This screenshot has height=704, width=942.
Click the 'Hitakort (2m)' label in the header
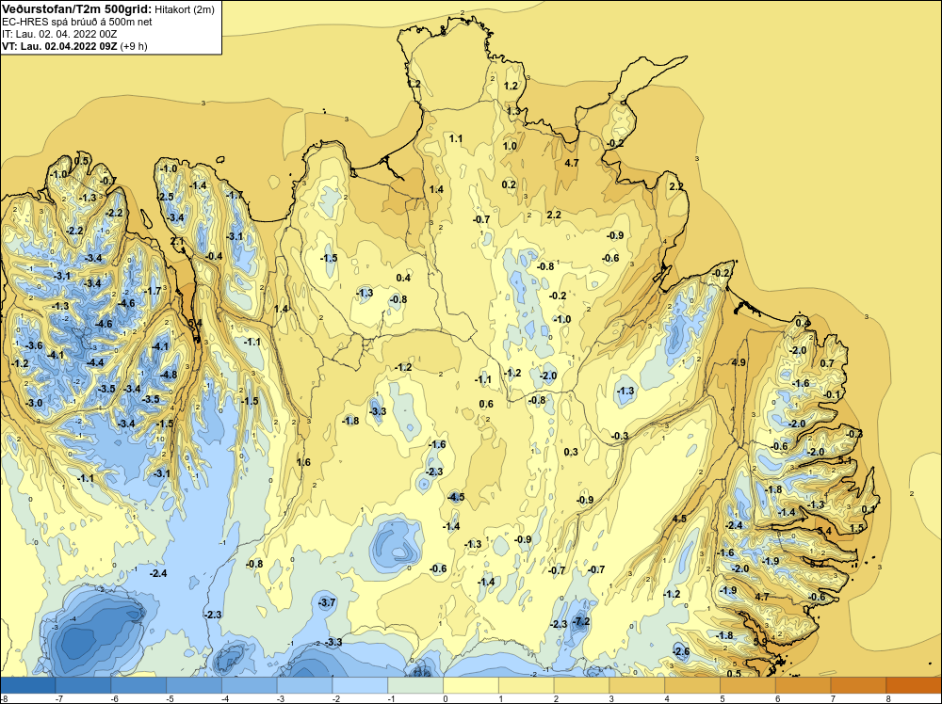tap(184, 9)
